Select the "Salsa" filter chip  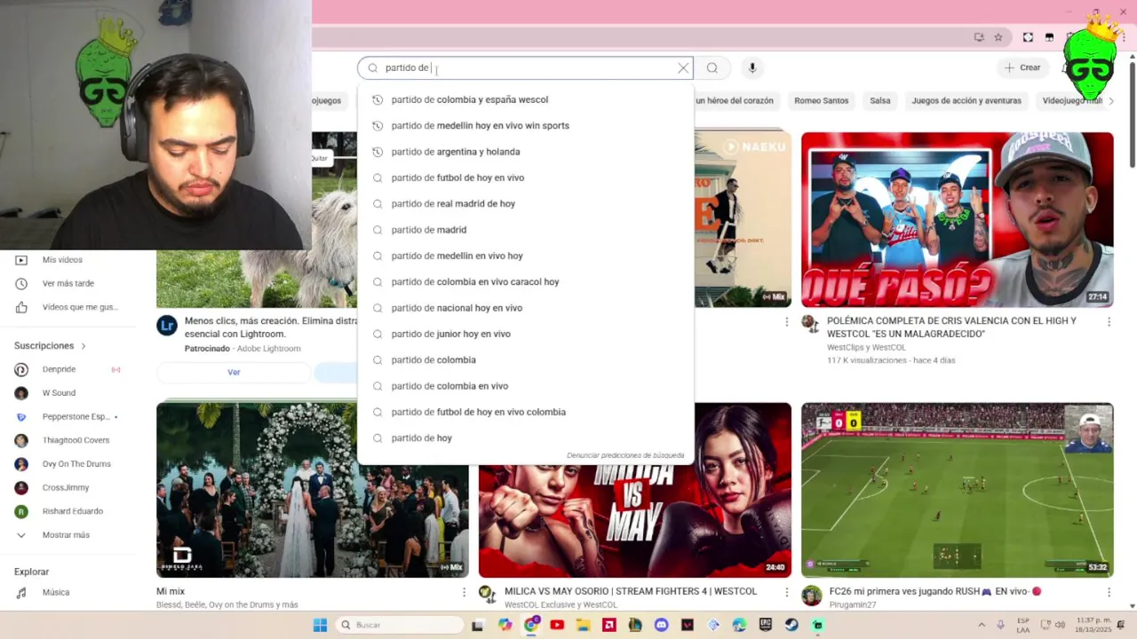880,100
